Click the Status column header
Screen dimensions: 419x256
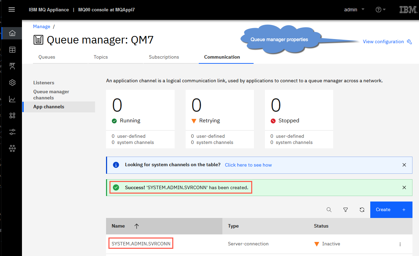pyautogui.click(x=321, y=226)
